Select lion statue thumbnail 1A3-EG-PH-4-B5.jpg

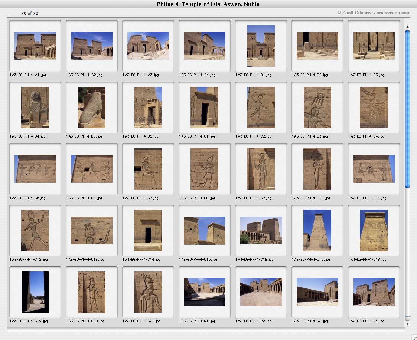[x=91, y=107]
